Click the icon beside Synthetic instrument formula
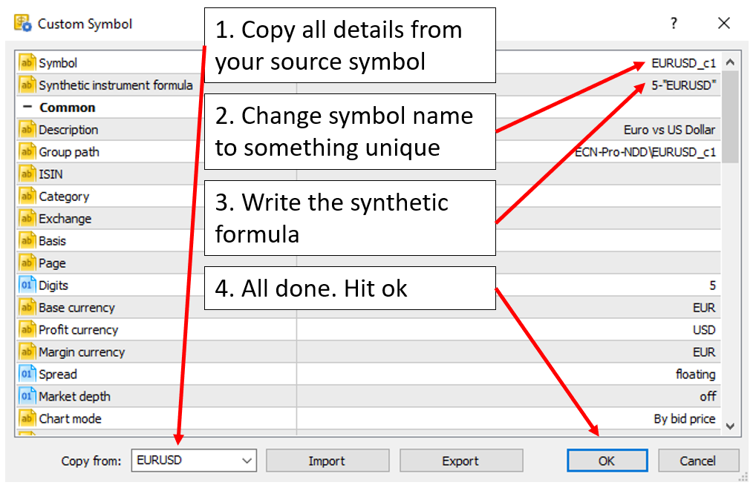 27,85
